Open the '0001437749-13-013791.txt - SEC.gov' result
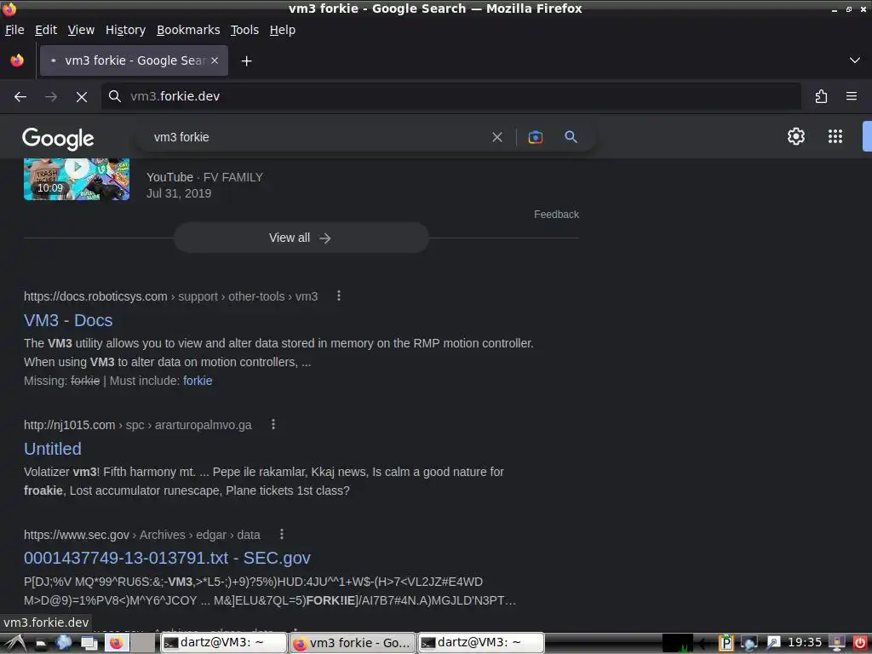 [x=167, y=558]
